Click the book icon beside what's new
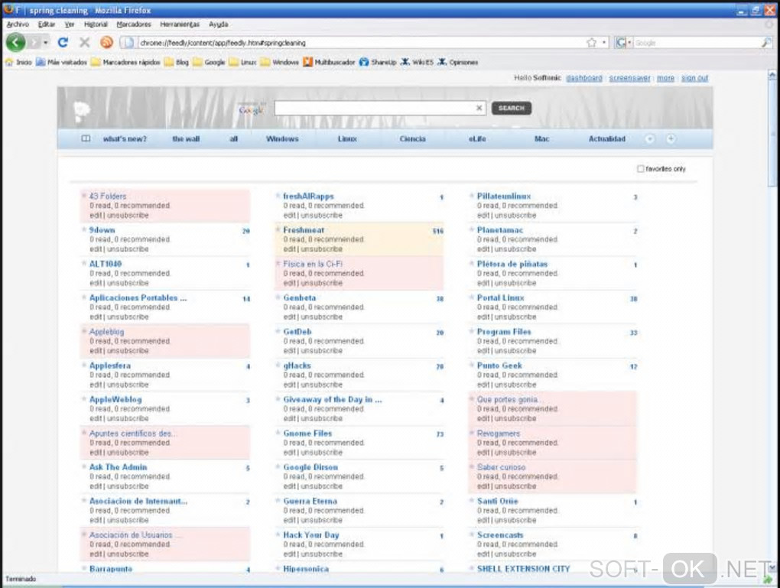The width and height of the screenshot is (780, 588). click(86, 139)
